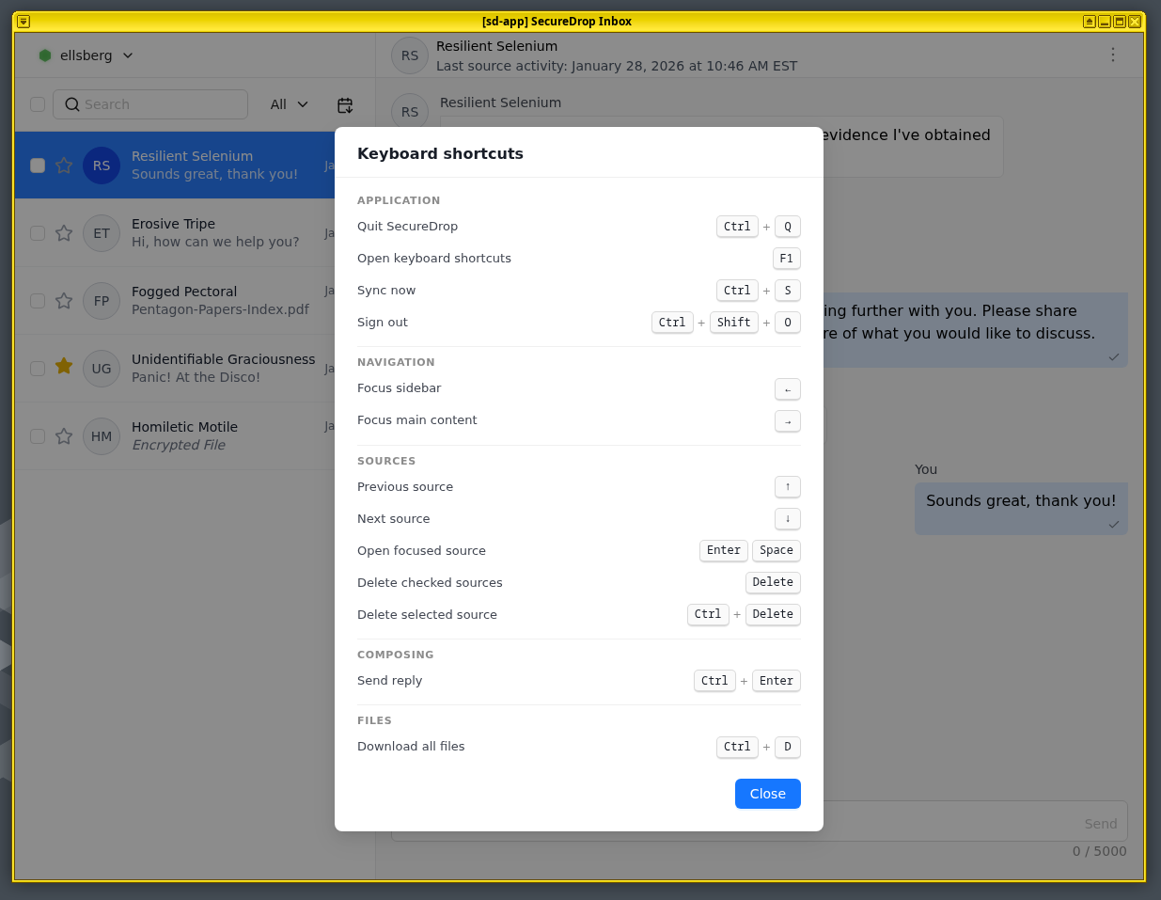Click the green online status dot beside ellsberg
Image resolution: width=1161 pixels, height=900 pixels.
point(45,55)
